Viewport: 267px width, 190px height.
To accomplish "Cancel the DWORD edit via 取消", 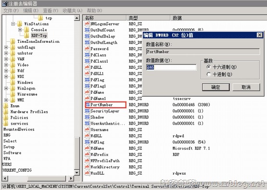I will coord(246,87).
